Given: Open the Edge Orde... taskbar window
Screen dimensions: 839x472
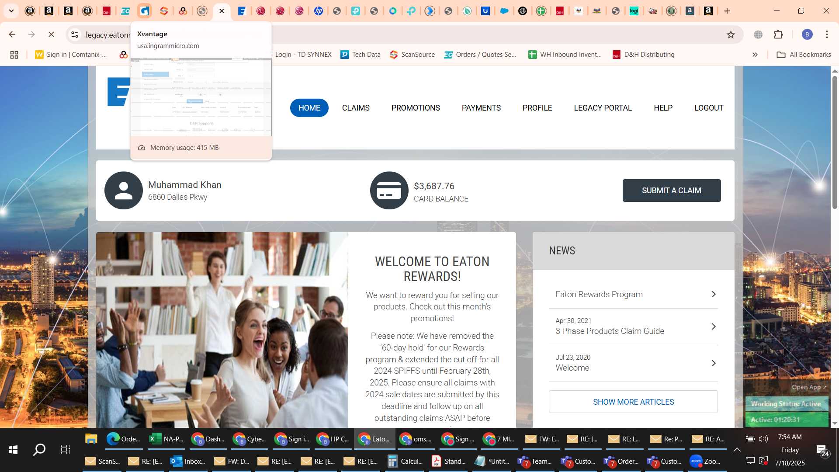Looking at the screenshot, I should coord(124,439).
